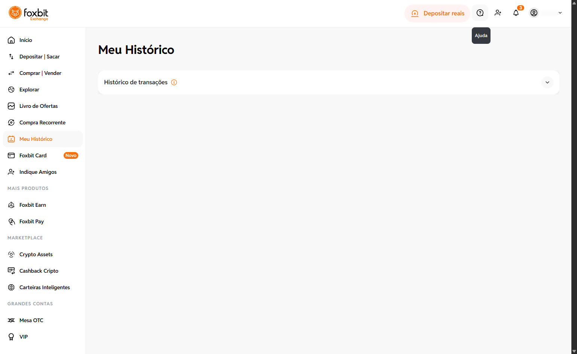Click the Novo badge on Foxbit Card
This screenshot has height=354, width=577.
pyautogui.click(x=71, y=155)
